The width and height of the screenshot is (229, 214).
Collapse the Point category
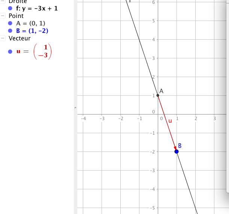[x=3, y=16]
